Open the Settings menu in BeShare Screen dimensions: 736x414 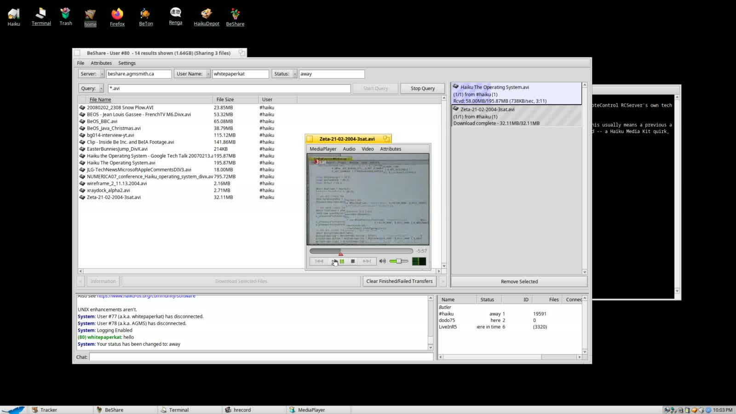pyautogui.click(x=127, y=63)
